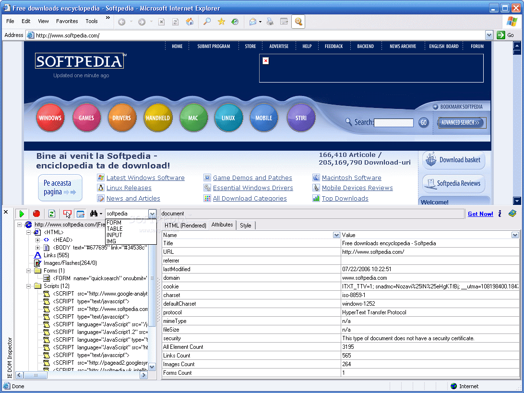
Task: Open the search combo box dropdown arrow
Action: pyautogui.click(x=152, y=214)
